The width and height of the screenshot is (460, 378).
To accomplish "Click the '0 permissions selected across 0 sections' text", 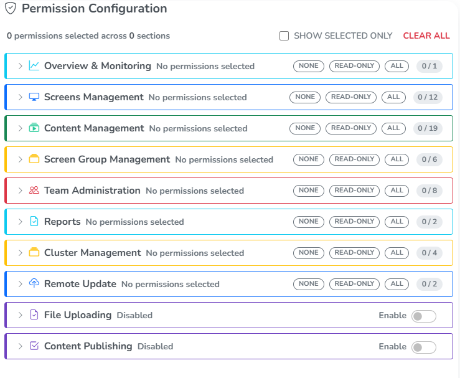I will coord(88,35).
